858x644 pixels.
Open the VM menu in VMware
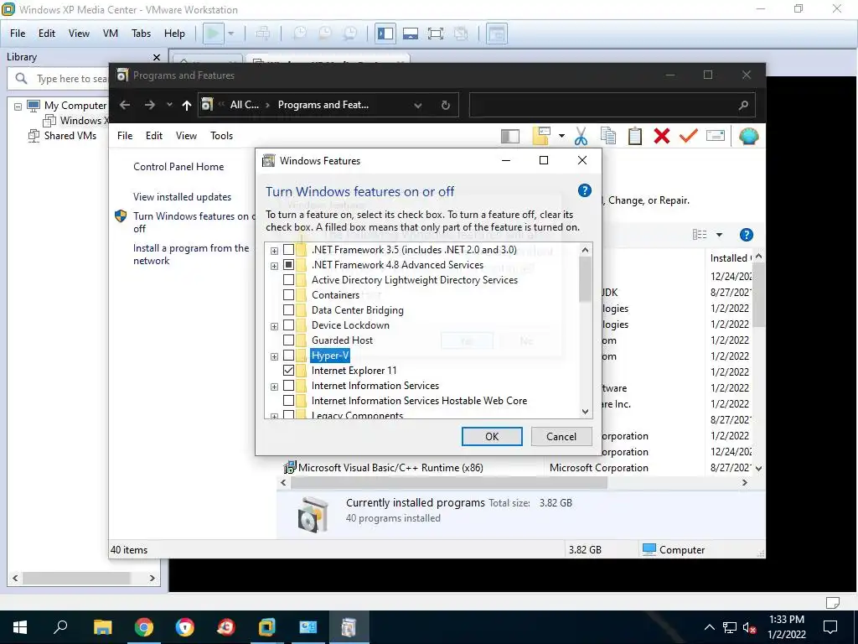[x=110, y=34]
